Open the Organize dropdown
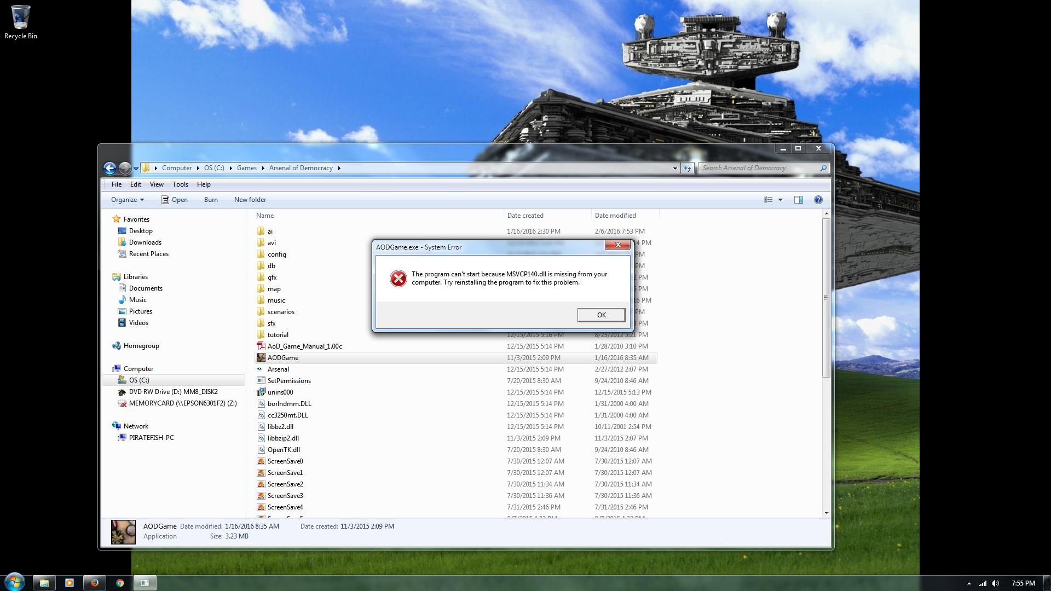Viewport: 1051px width, 591px height. [x=127, y=200]
